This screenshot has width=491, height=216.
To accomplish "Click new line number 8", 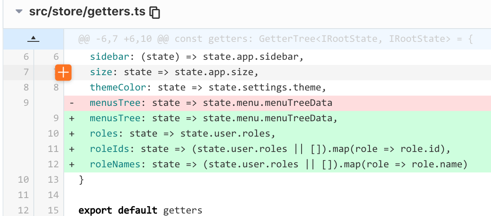I will point(53,88).
